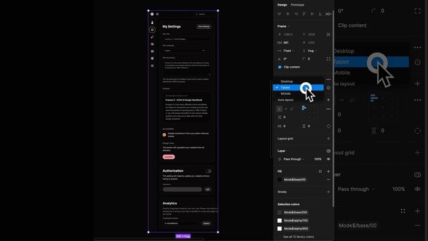Click independent corners icon next to radius
The width and height of the screenshot is (428, 241).
coord(328,59)
